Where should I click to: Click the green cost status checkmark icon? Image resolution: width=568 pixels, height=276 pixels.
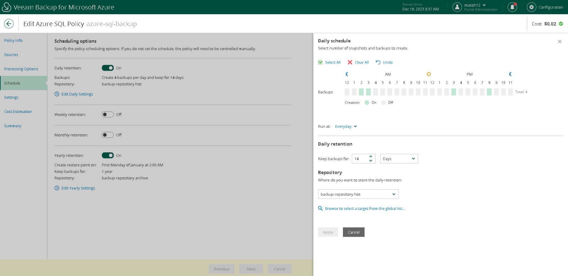pyautogui.click(x=561, y=24)
